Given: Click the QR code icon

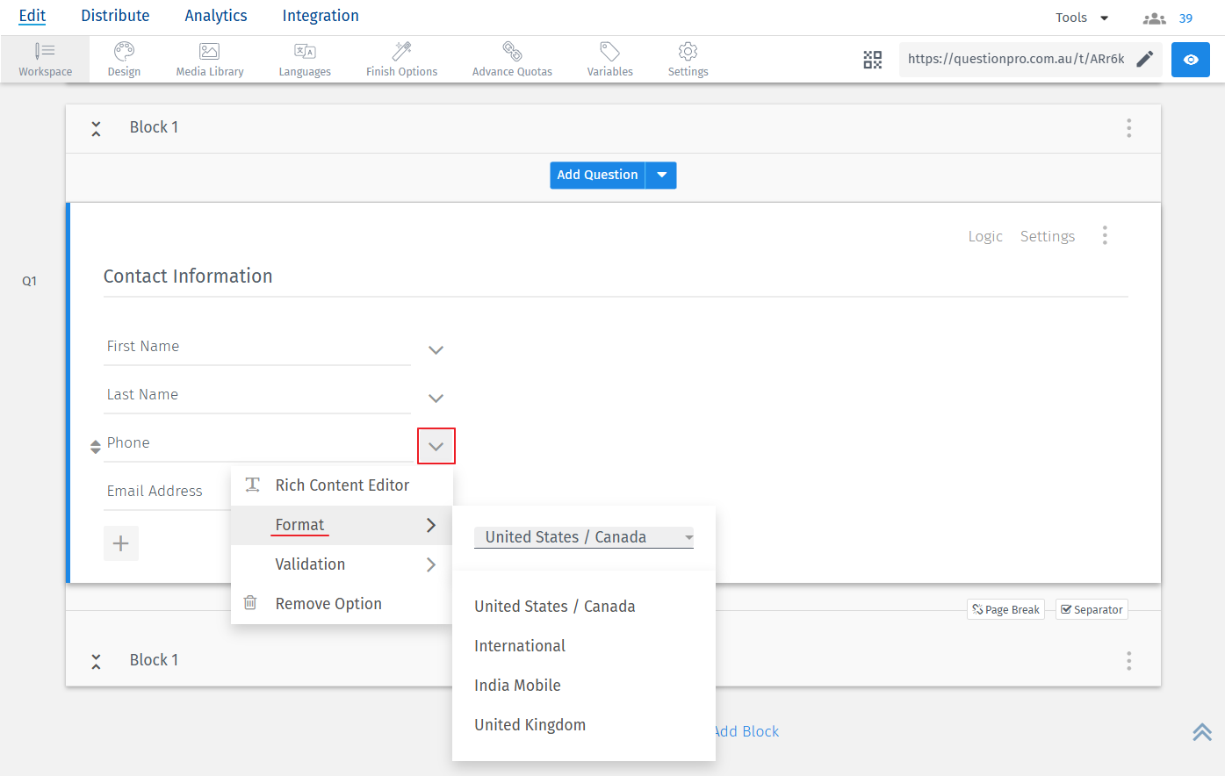Looking at the screenshot, I should click(872, 60).
